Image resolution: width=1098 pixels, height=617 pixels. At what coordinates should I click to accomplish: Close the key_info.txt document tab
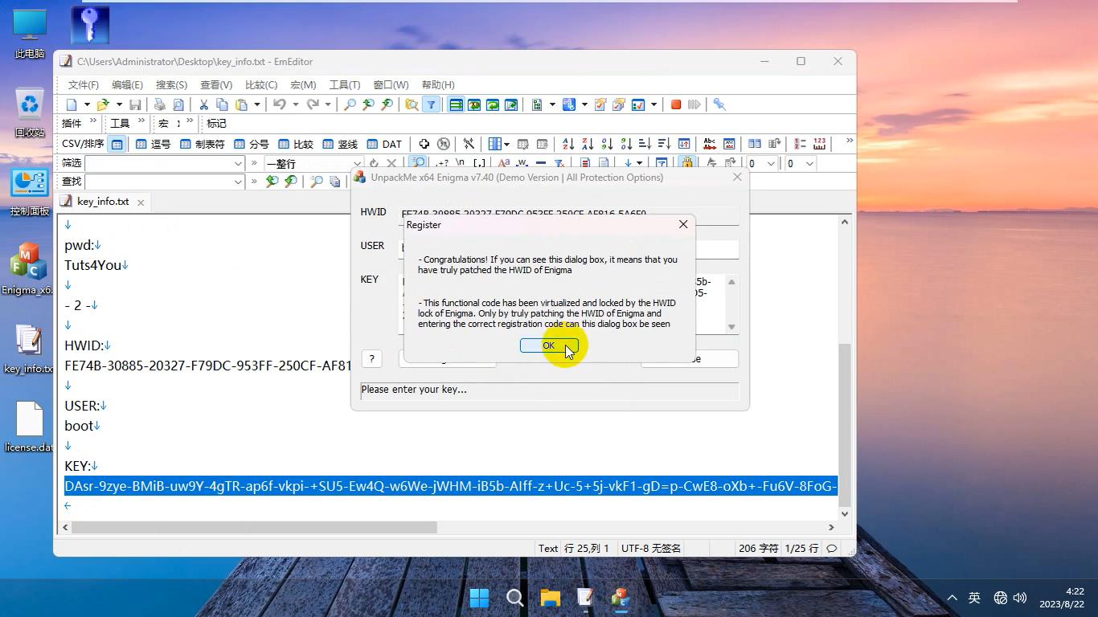140,202
